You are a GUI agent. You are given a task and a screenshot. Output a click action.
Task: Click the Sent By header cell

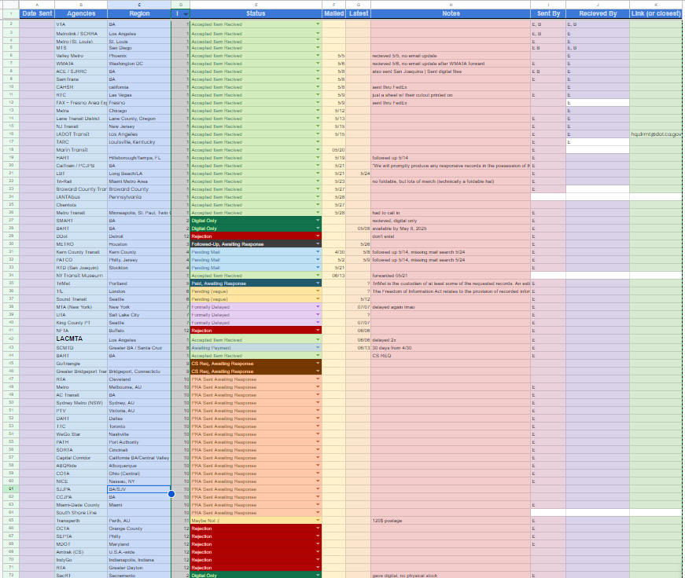coord(548,13)
